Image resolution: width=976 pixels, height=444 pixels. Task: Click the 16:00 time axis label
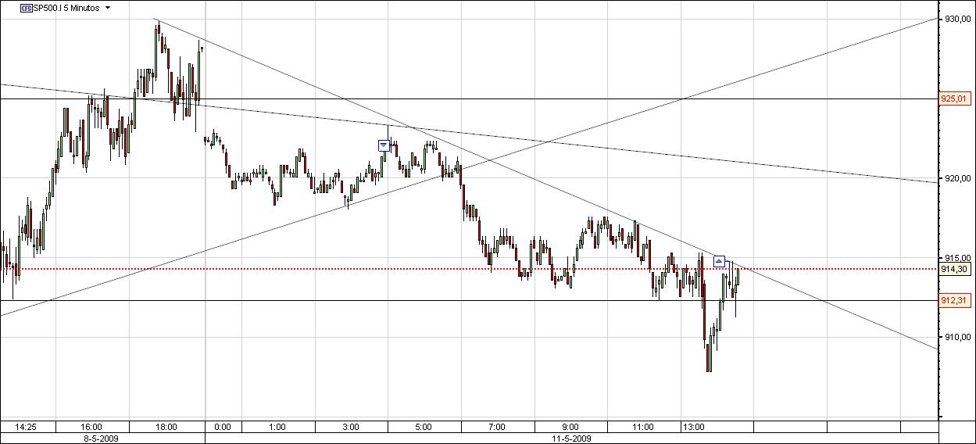pos(91,427)
